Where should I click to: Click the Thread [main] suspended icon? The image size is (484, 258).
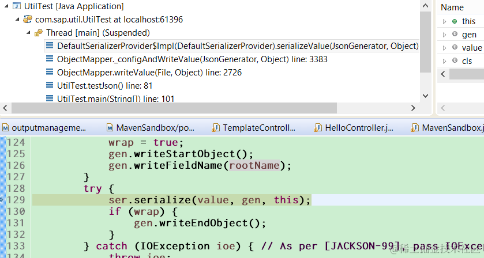(x=39, y=33)
